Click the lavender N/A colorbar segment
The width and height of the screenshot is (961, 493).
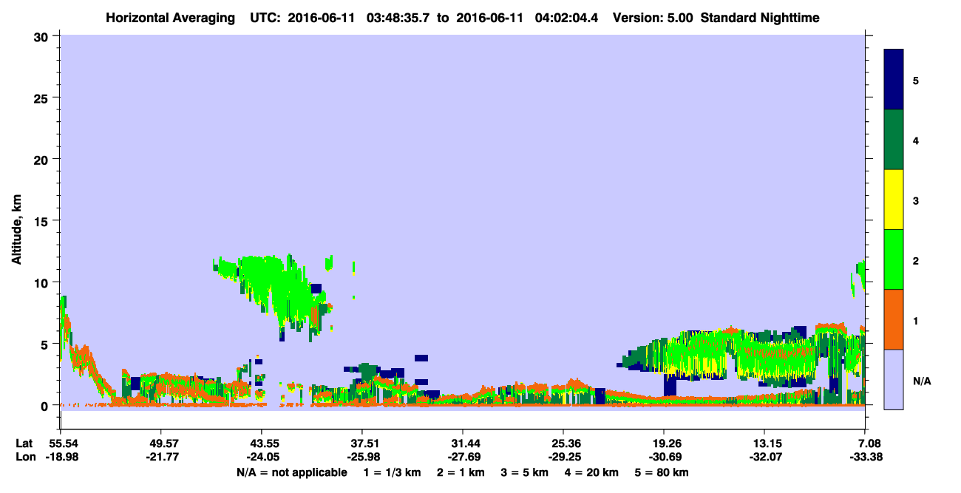point(894,379)
